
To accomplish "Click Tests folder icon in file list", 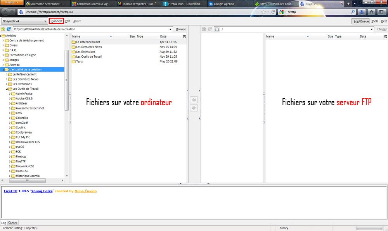I will (74, 62).
